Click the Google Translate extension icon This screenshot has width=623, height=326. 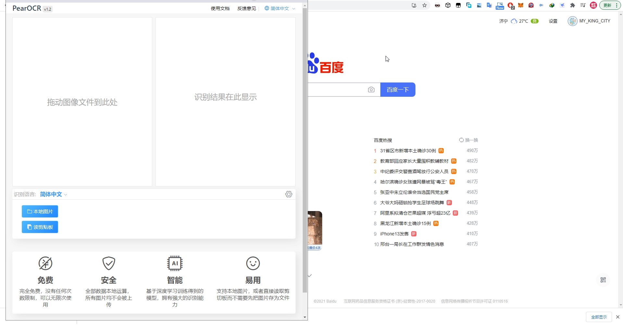tap(489, 5)
